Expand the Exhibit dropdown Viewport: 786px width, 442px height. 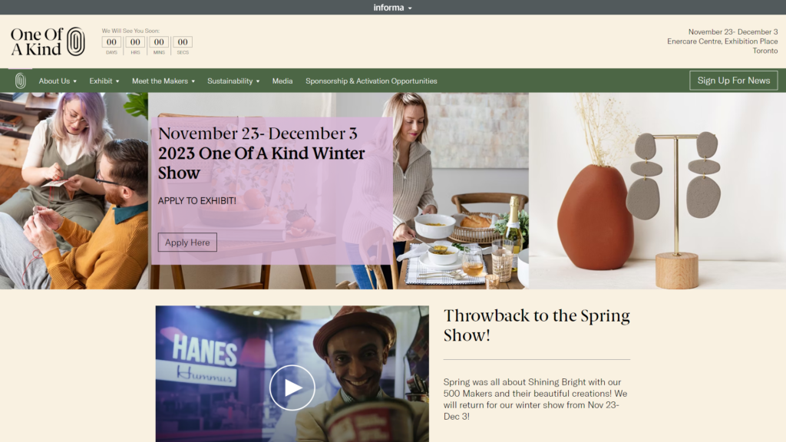click(x=104, y=80)
